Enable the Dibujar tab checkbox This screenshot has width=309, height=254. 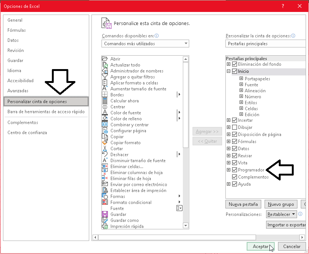(x=234, y=127)
